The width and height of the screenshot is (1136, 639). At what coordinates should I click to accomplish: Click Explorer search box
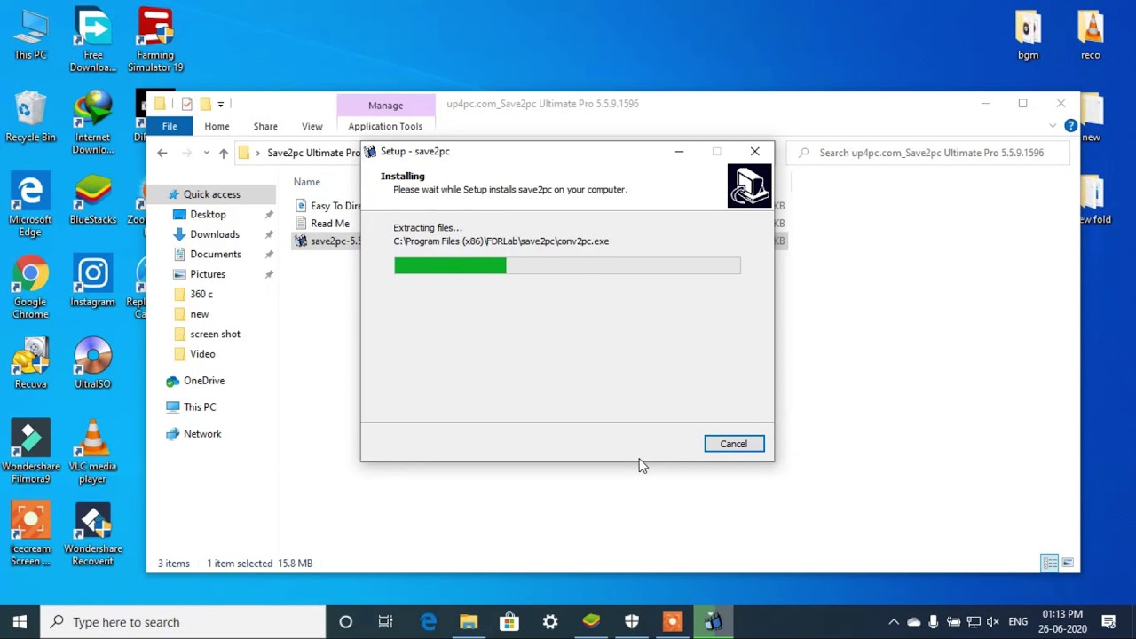pos(928,153)
